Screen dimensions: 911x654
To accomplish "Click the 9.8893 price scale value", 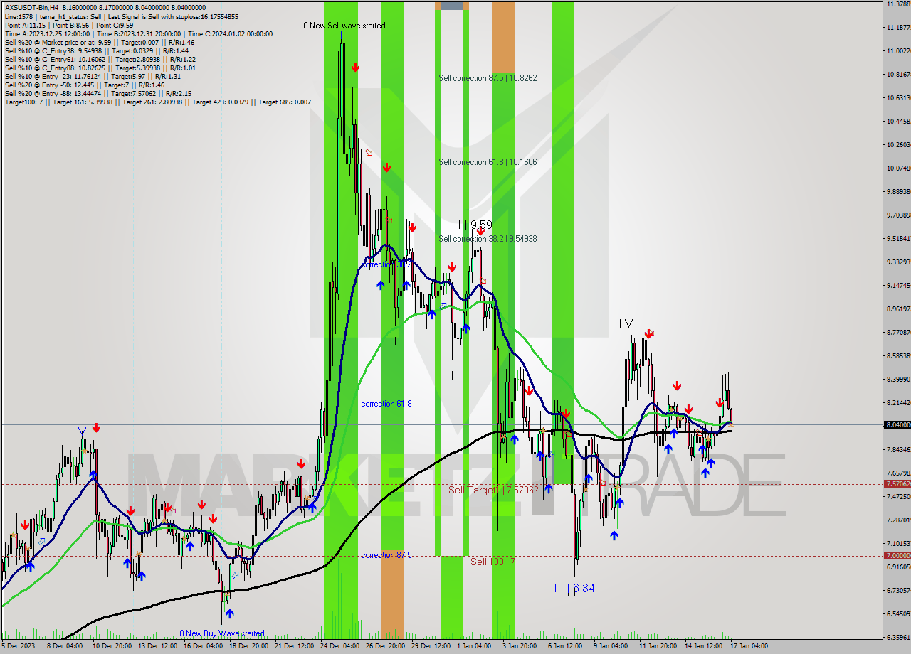I will [898, 191].
